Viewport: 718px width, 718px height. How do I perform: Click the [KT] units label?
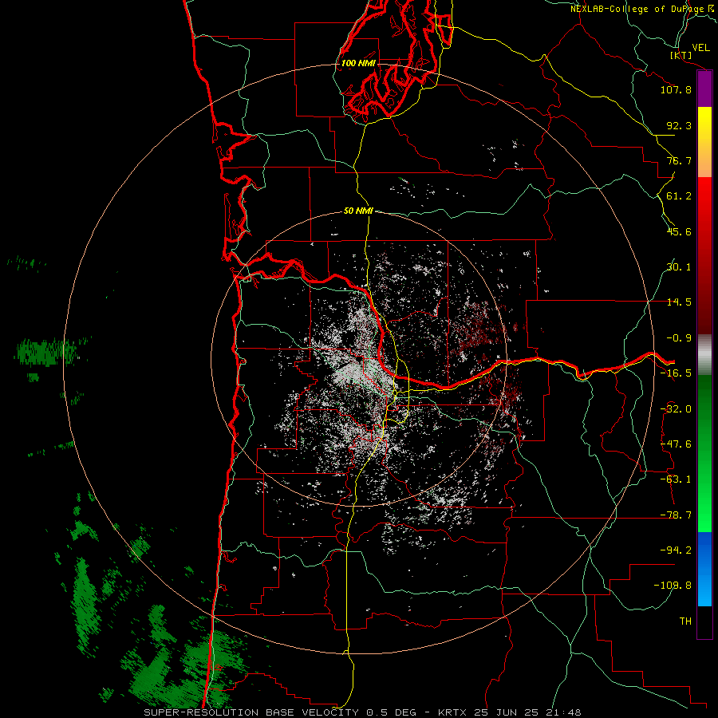click(x=681, y=55)
